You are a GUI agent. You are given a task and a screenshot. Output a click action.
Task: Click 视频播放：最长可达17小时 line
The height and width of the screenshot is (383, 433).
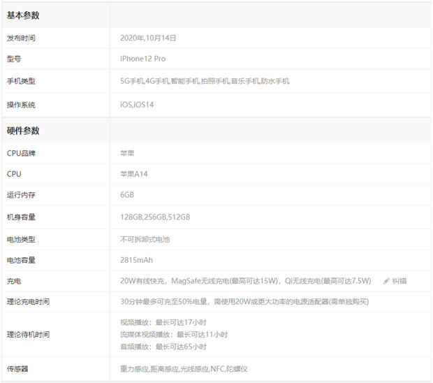pyautogui.click(x=163, y=322)
